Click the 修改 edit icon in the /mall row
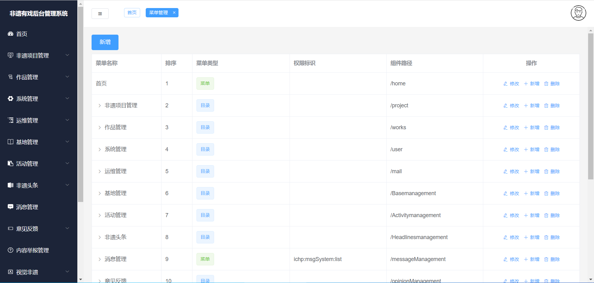 click(x=506, y=172)
